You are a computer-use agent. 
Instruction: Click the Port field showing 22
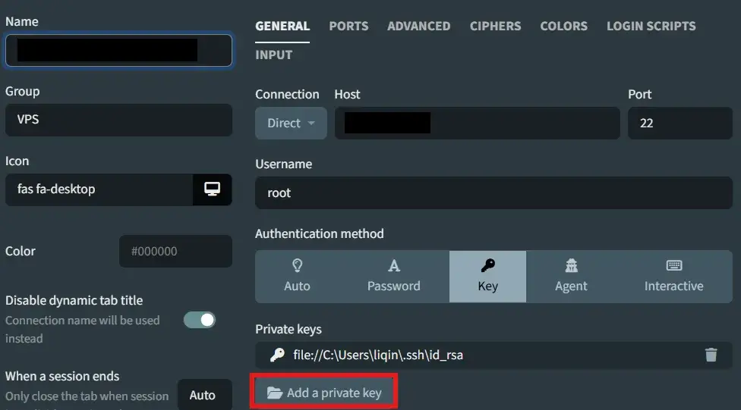tap(680, 123)
